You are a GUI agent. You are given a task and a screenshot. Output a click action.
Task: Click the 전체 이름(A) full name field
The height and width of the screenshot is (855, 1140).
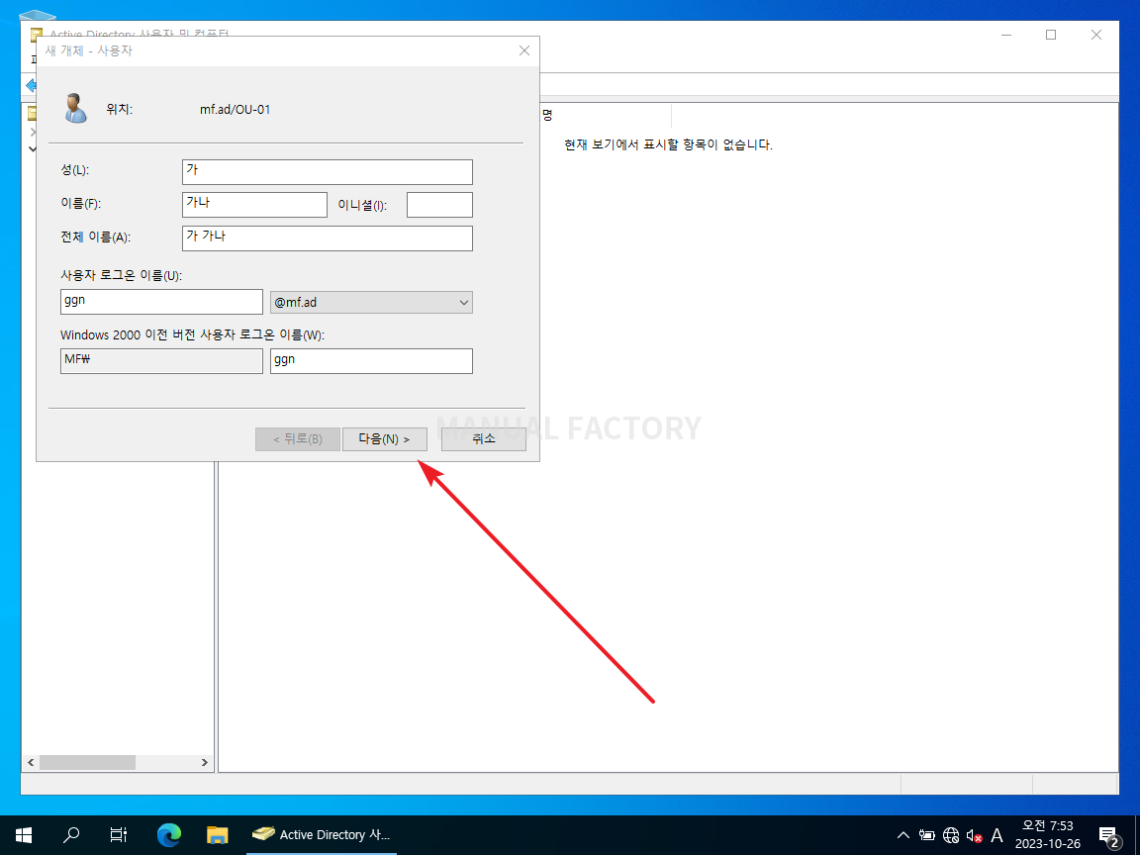click(328, 238)
